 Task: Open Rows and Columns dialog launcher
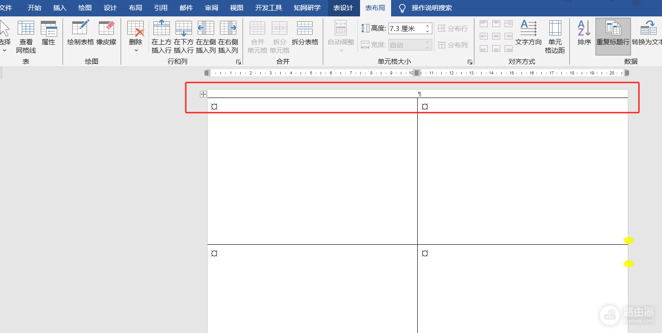click(x=238, y=62)
